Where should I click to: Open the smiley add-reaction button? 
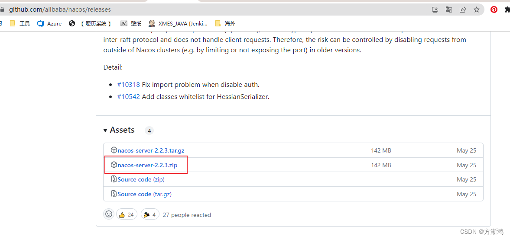(109, 214)
